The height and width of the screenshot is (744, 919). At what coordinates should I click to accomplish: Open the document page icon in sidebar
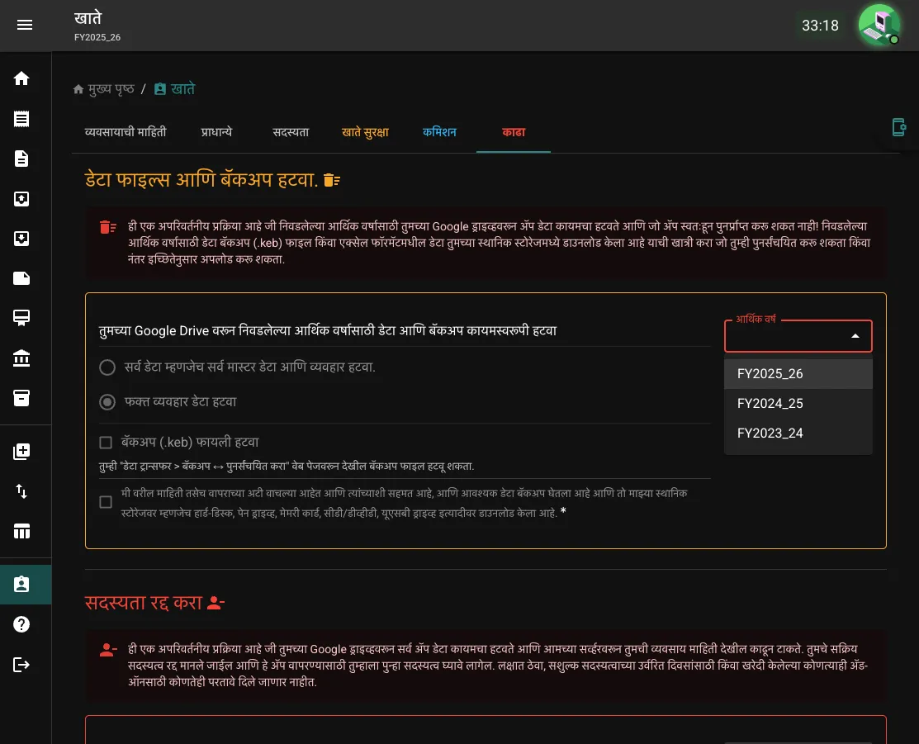coord(21,159)
